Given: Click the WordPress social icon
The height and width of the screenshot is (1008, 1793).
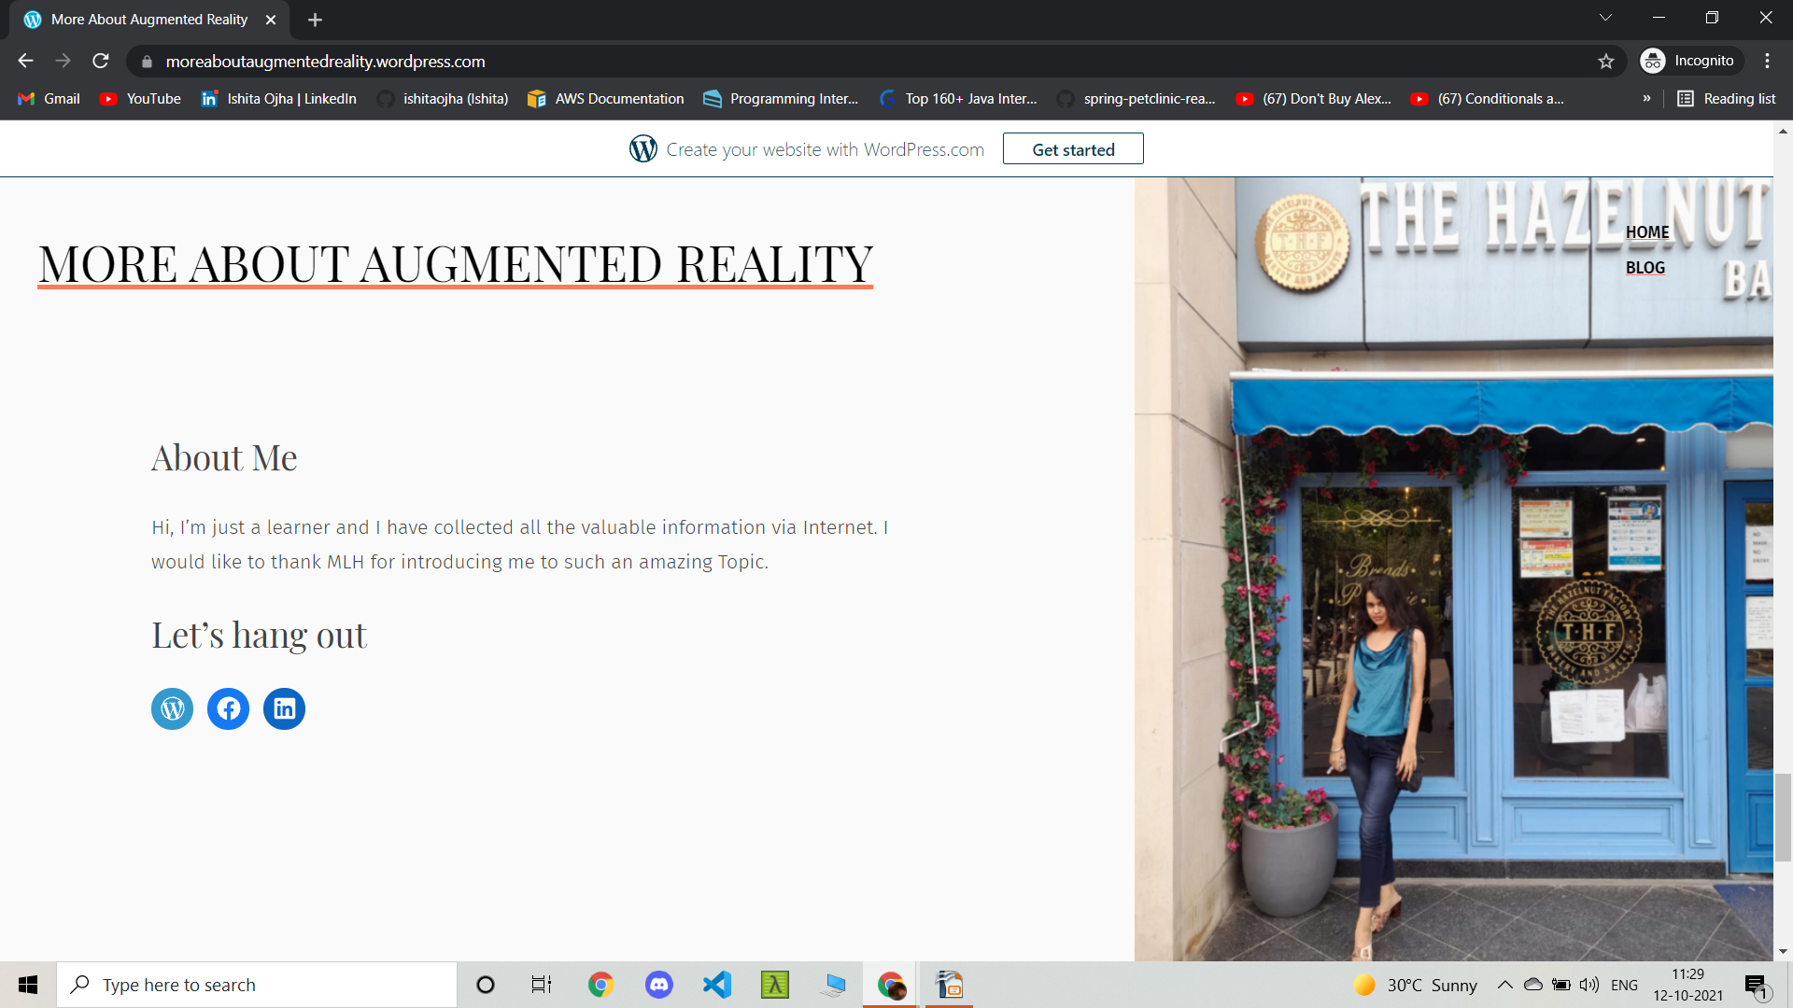Looking at the screenshot, I should 172,708.
